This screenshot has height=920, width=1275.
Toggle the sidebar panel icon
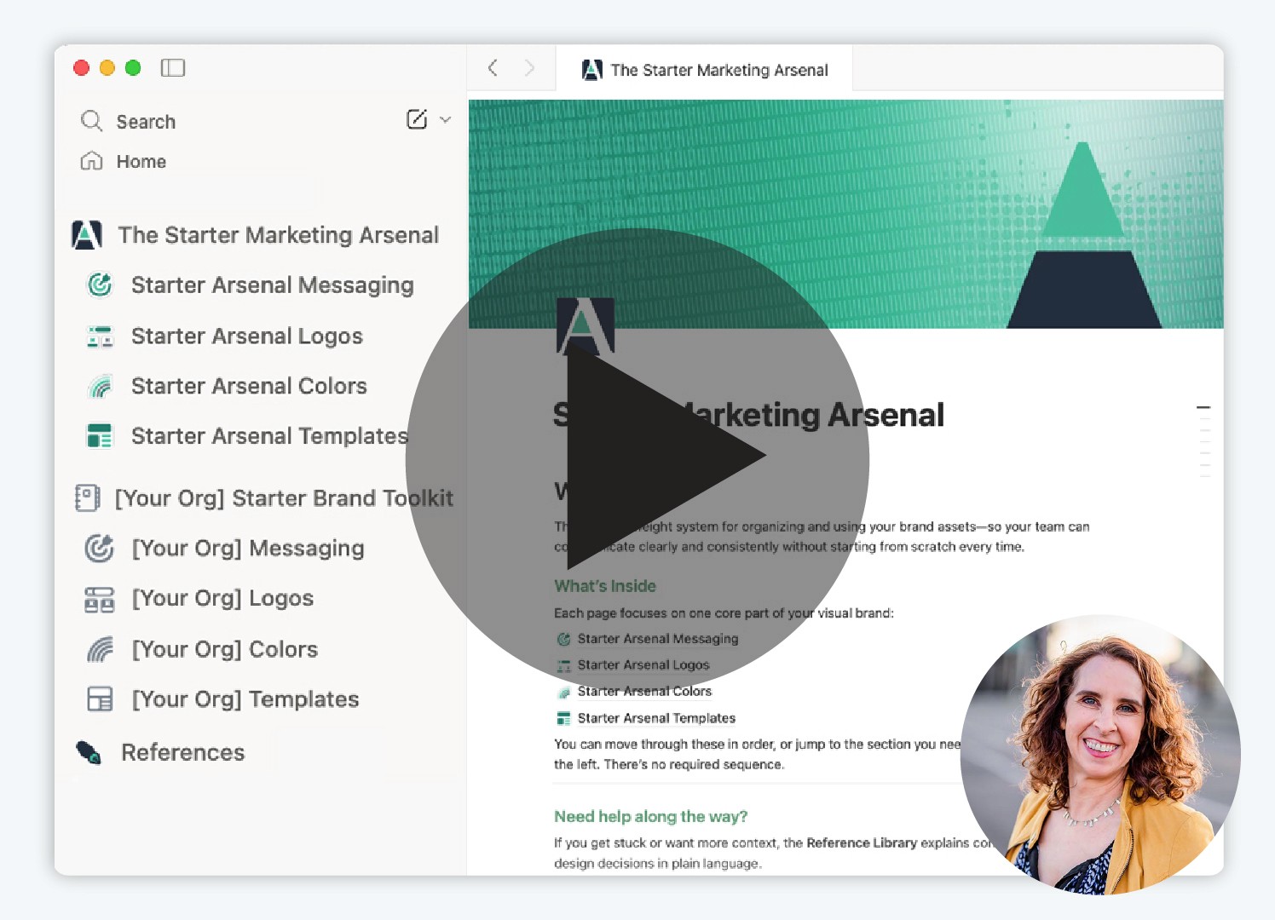[173, 68]
